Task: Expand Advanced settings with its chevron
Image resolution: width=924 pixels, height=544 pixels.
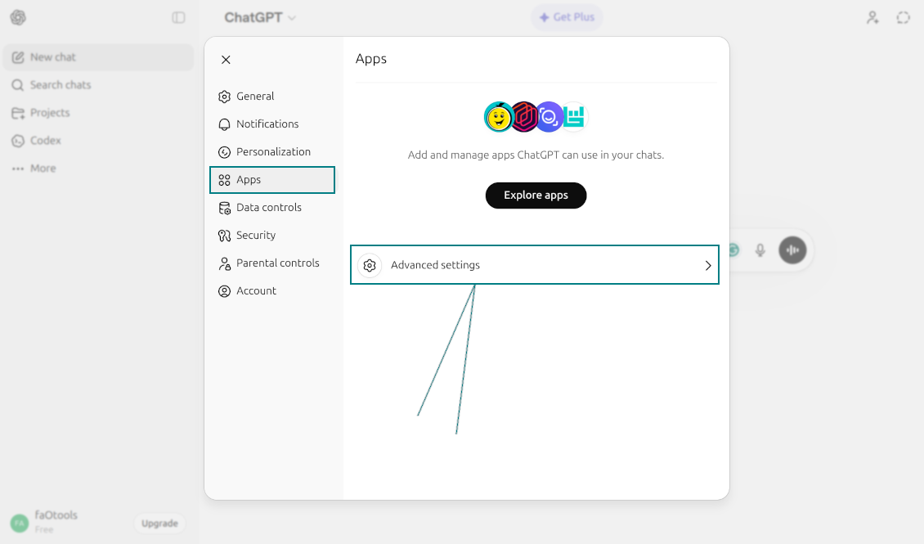Action: (x=708, y=265)
